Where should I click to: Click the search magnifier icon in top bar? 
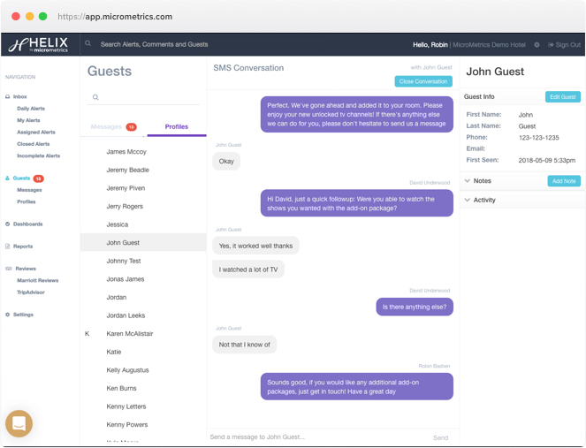[x=88, y=44]
